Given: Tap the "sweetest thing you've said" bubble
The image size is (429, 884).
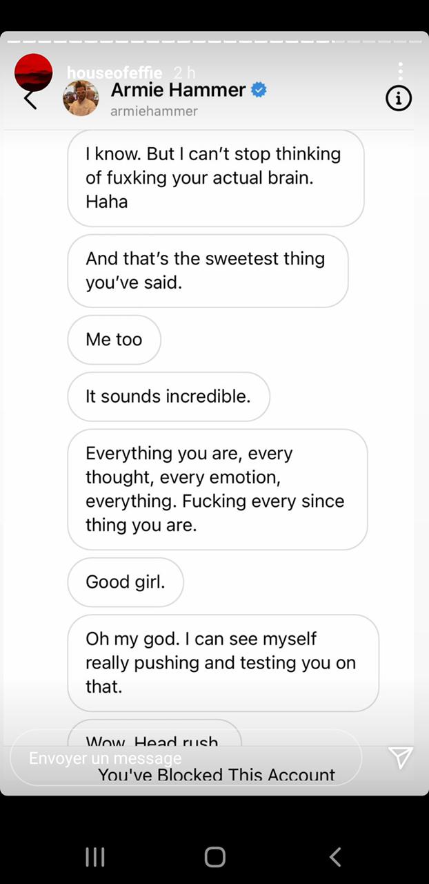Looking at the screenshot, I should tap(207, 271).
